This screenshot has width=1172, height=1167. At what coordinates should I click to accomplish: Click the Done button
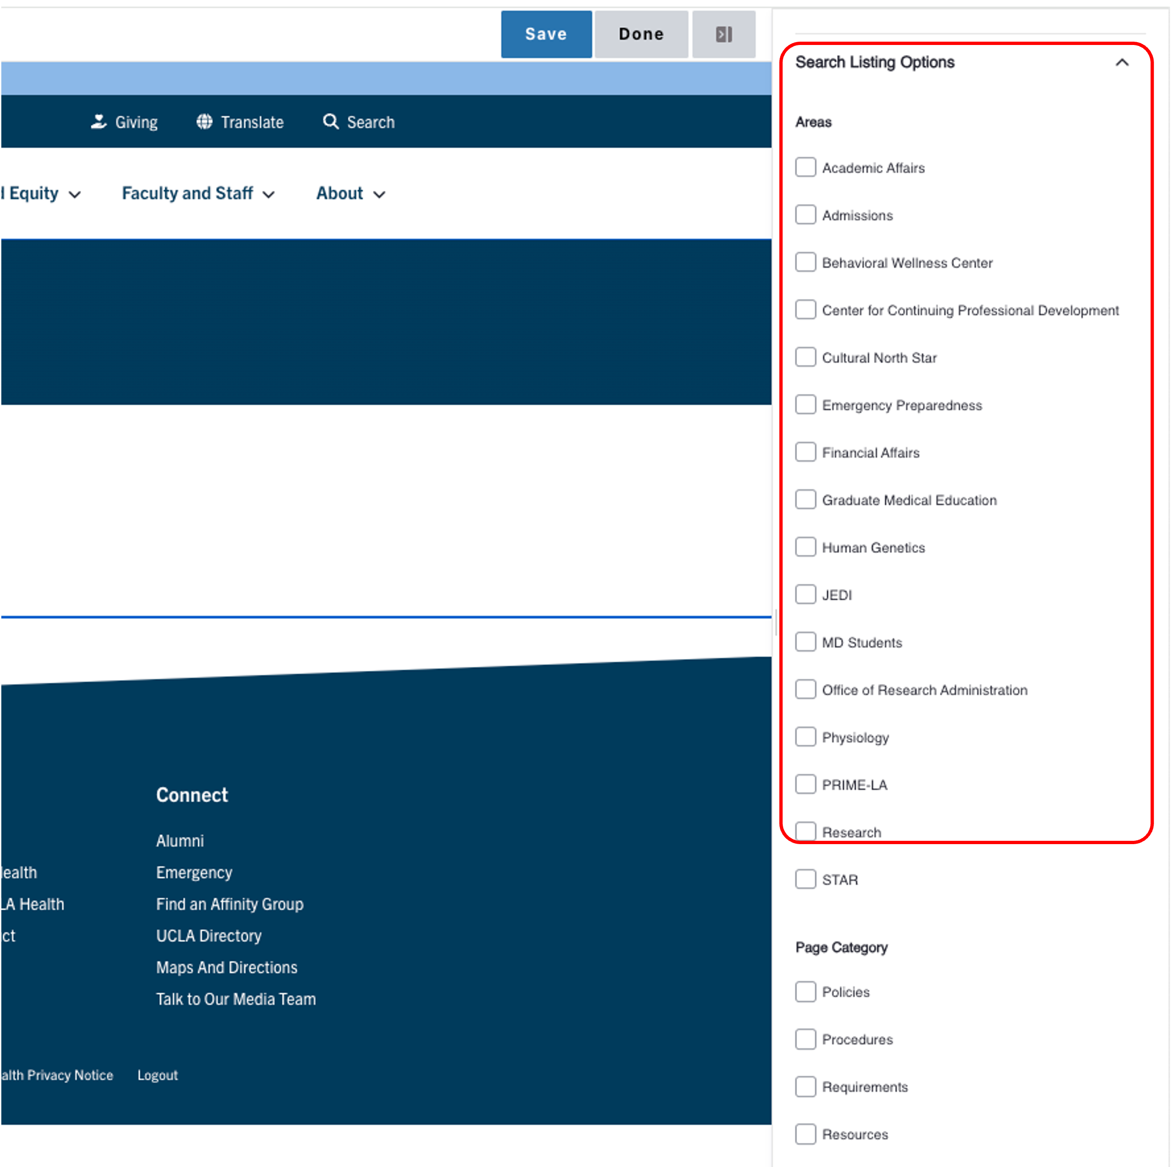coord(641,34)
